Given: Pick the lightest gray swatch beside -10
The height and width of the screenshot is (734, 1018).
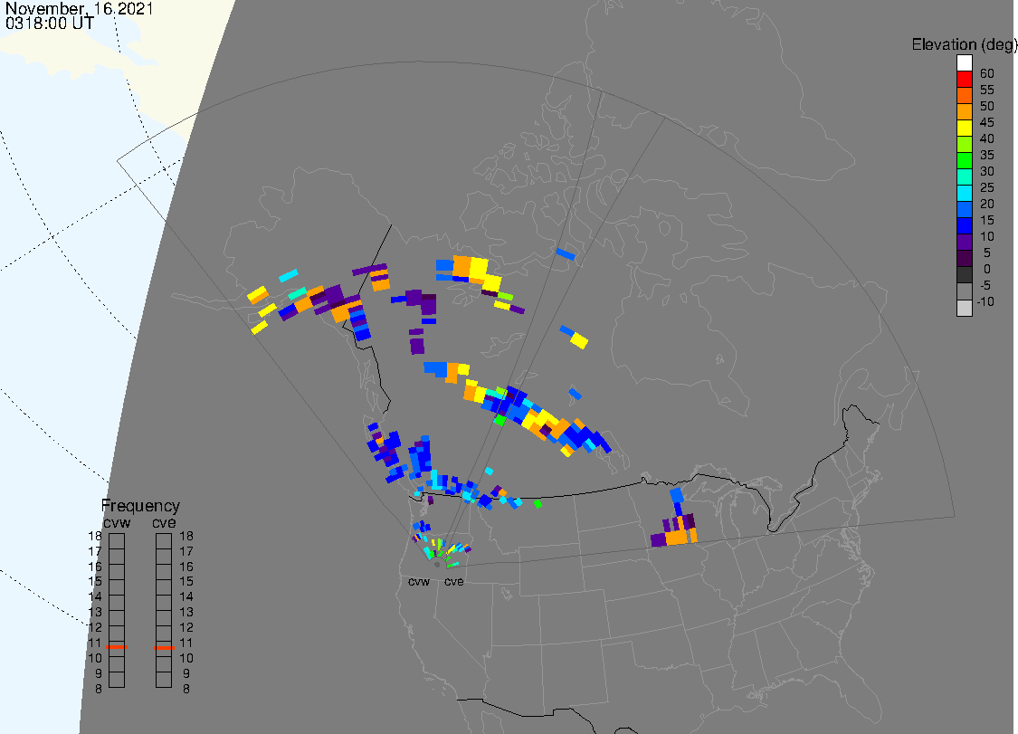Looking at the screenshot, I should (964, 308).
